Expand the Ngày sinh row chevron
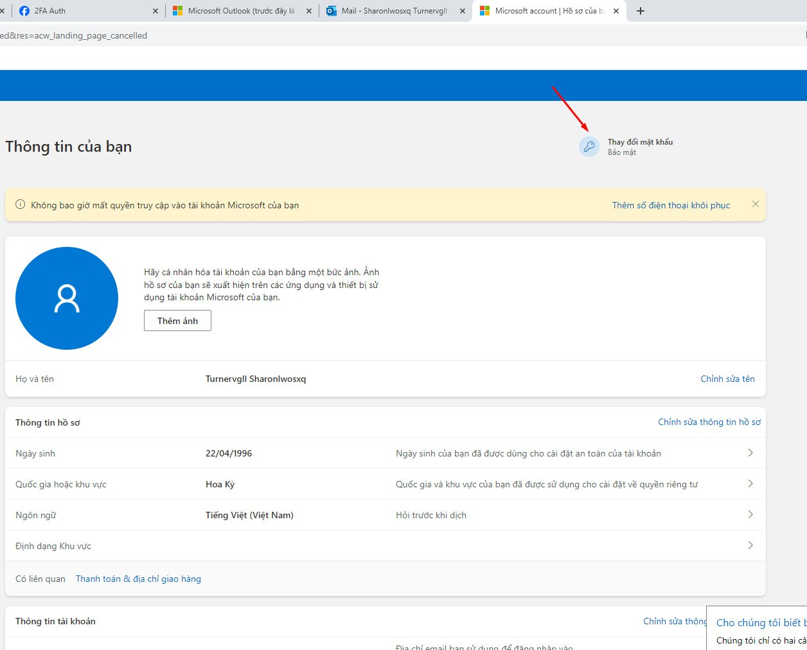Image resolution: width=807 pixels, height=650 pixels. (x=750, y=453)
